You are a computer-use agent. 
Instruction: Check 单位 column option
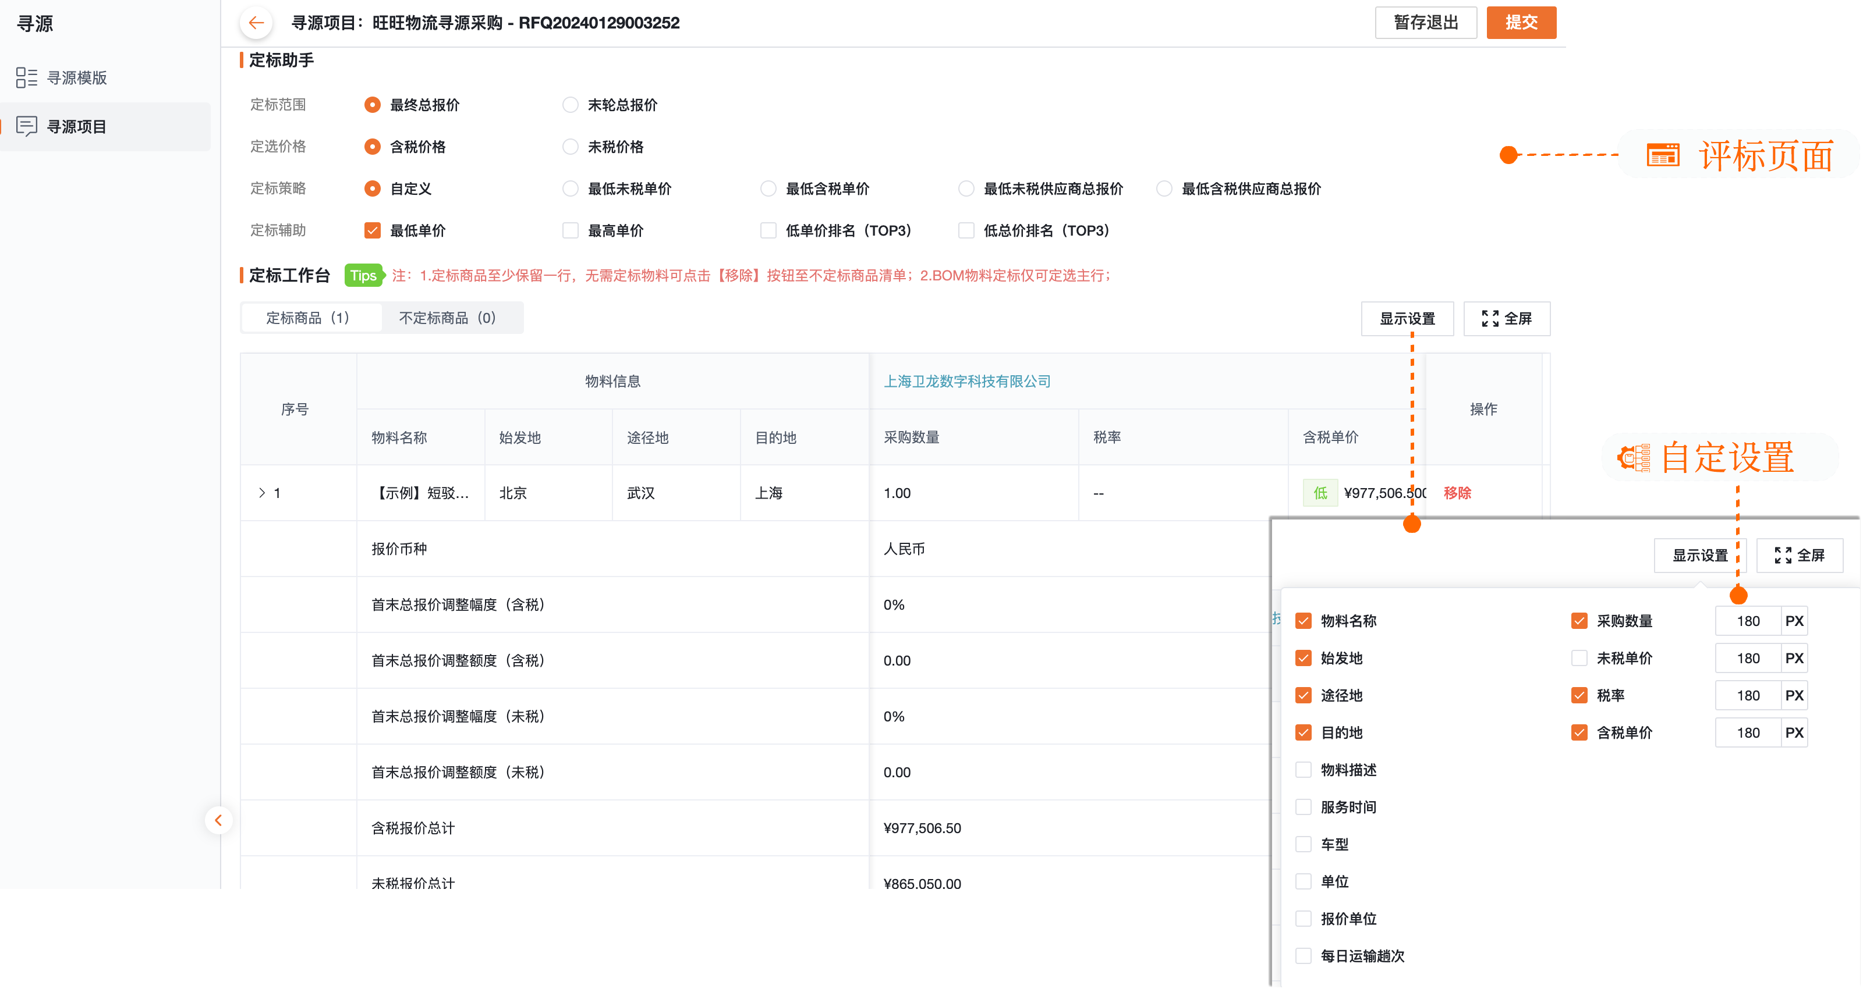pos(1304,882)
